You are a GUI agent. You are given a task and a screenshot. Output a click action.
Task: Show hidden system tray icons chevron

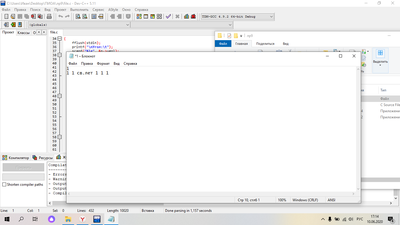[x=323, y=219]
